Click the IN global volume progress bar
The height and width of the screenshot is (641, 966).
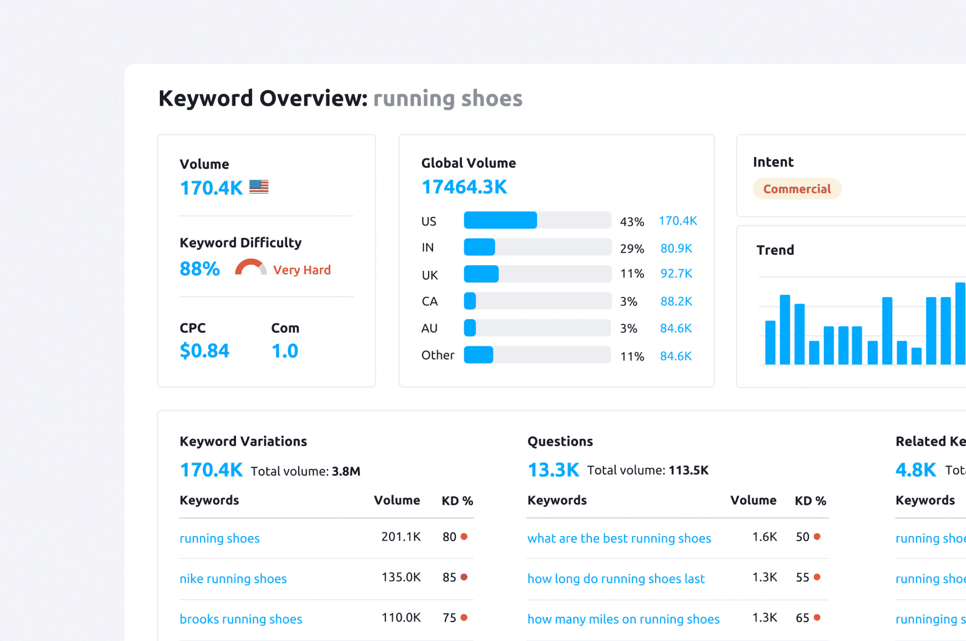pos(537,247)
